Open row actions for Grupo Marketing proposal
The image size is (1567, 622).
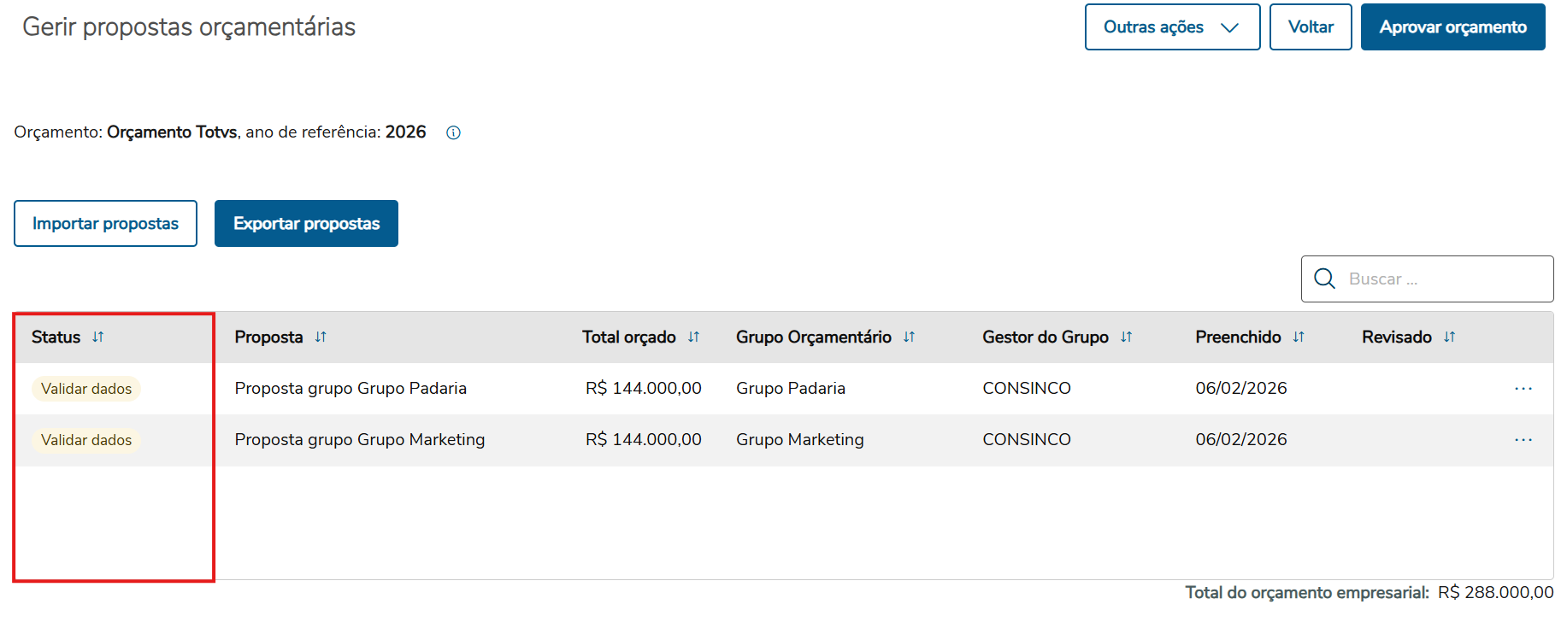(x=1523, y=440)
